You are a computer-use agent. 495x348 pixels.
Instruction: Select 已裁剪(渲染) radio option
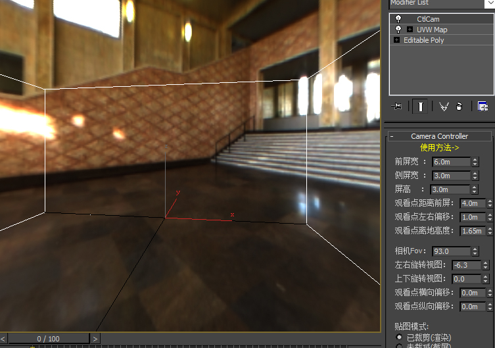coord(399,337)
